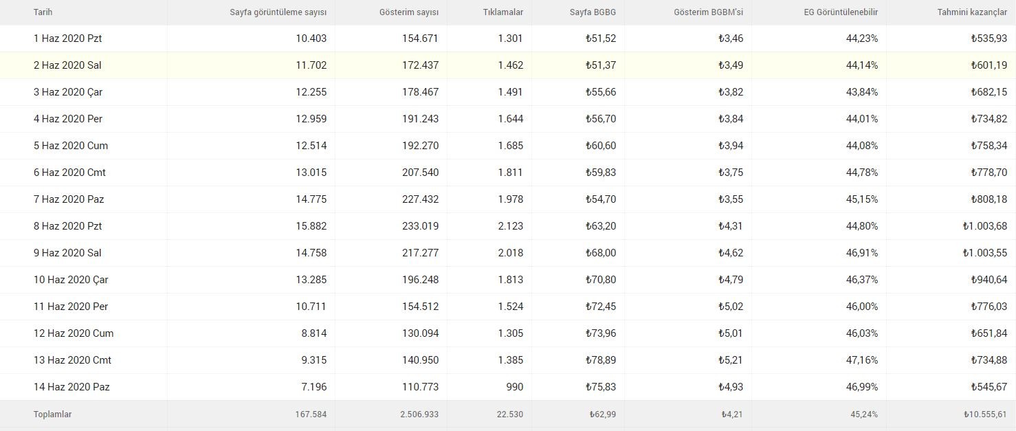Sort table by Tıklamalar column
1016x431 pixels.
tap(503, 12)
